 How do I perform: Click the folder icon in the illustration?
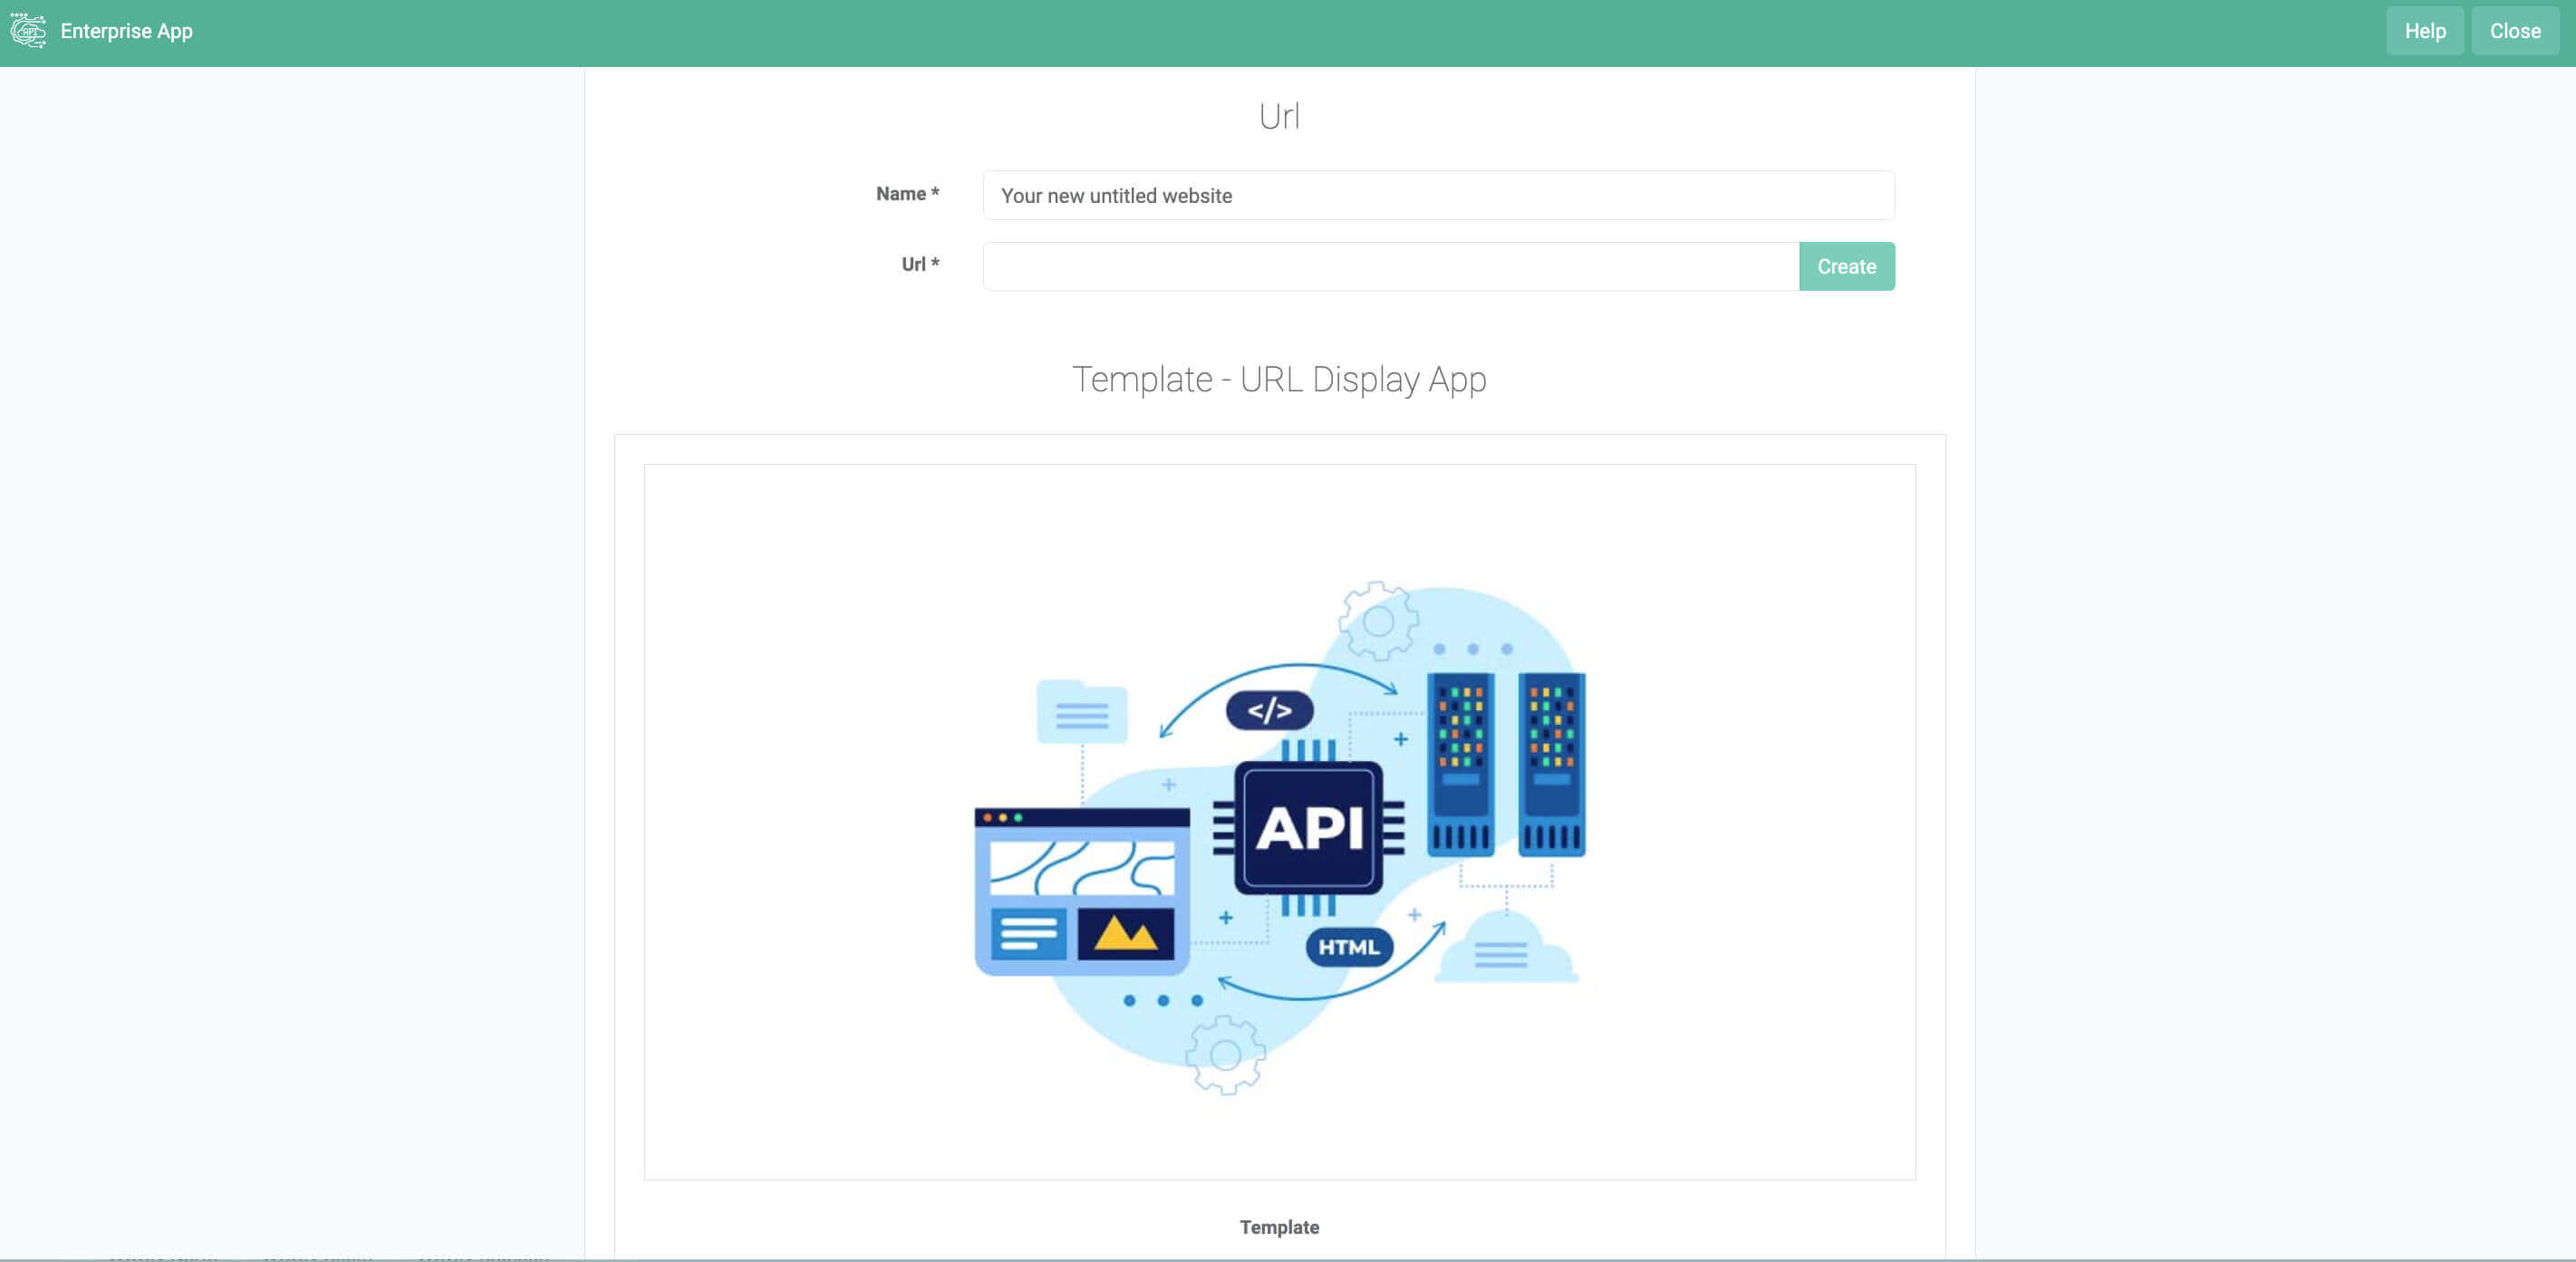[x=1081, y=712]
